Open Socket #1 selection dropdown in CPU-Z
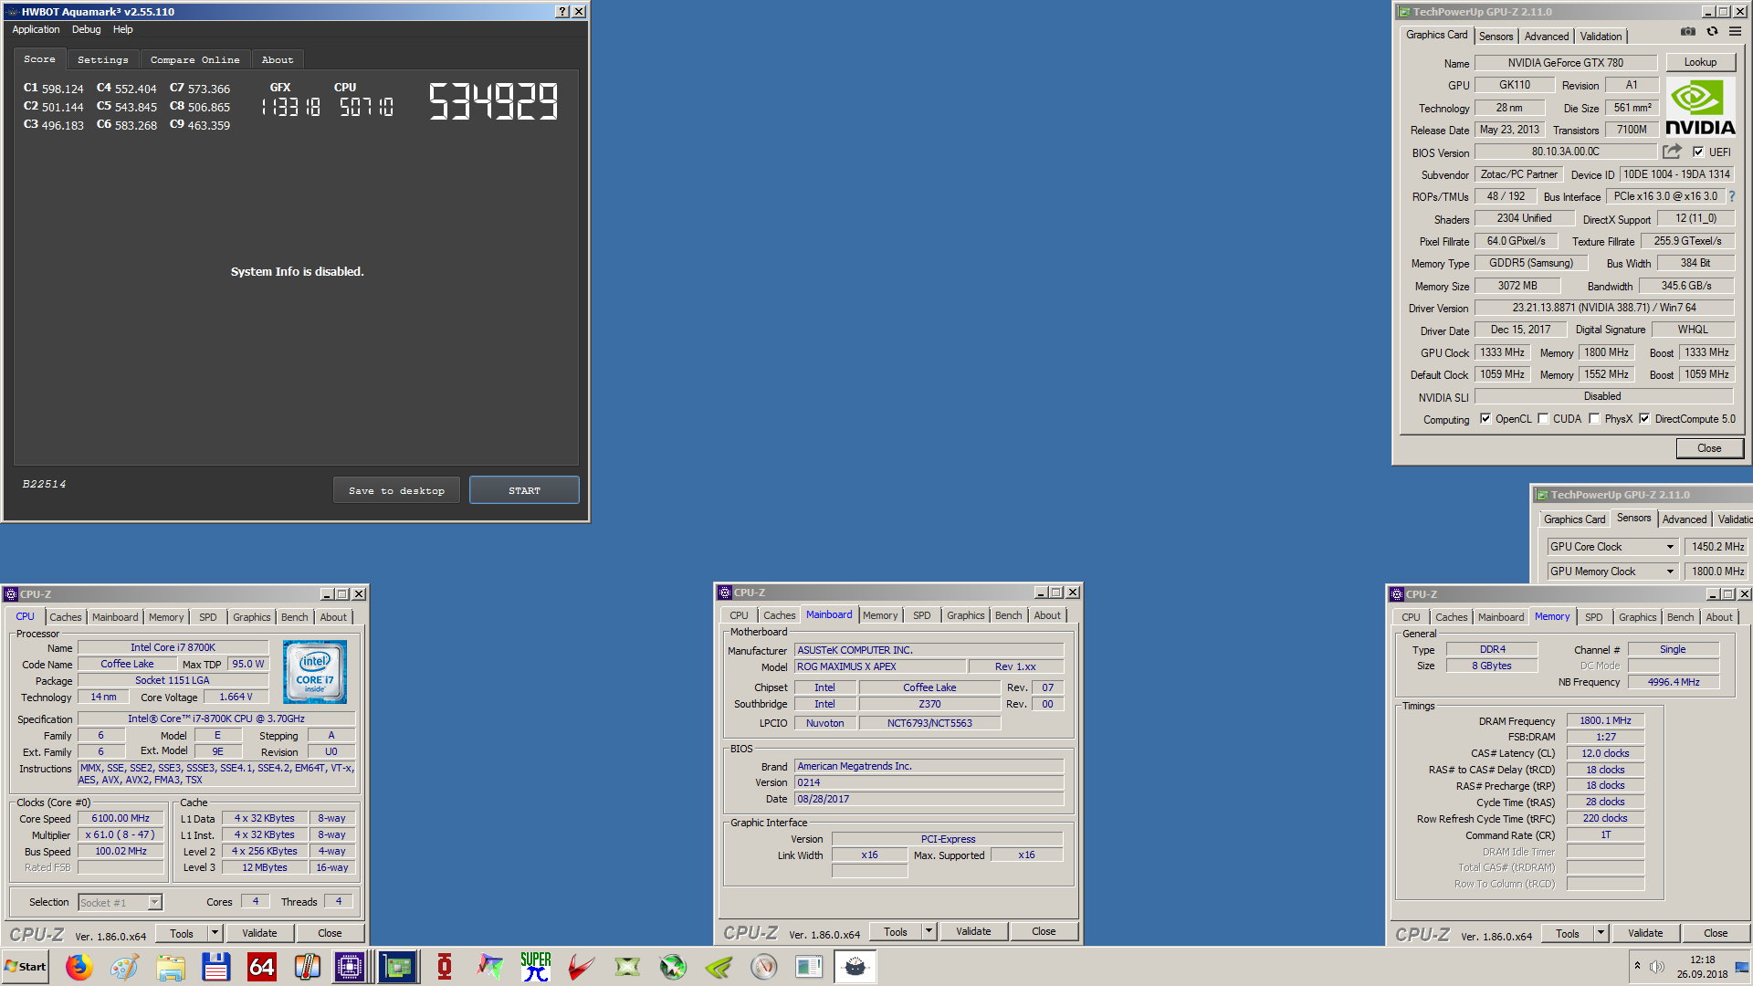The height and width of the screenshot is (986, 1753). [x=155, y=902]
